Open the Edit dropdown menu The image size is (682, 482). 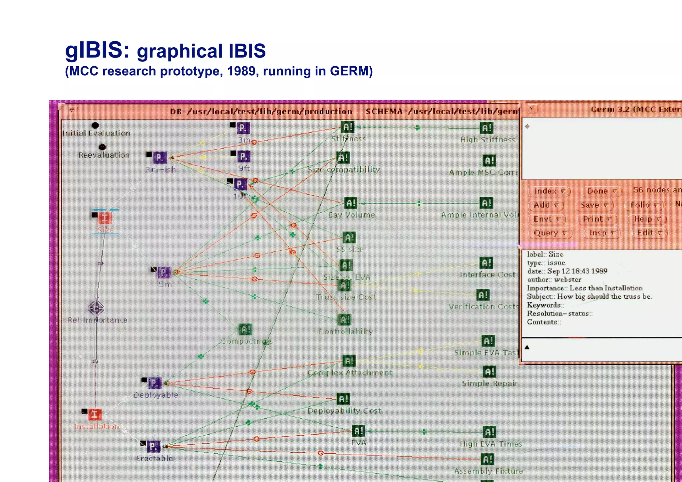click(650, 233)
